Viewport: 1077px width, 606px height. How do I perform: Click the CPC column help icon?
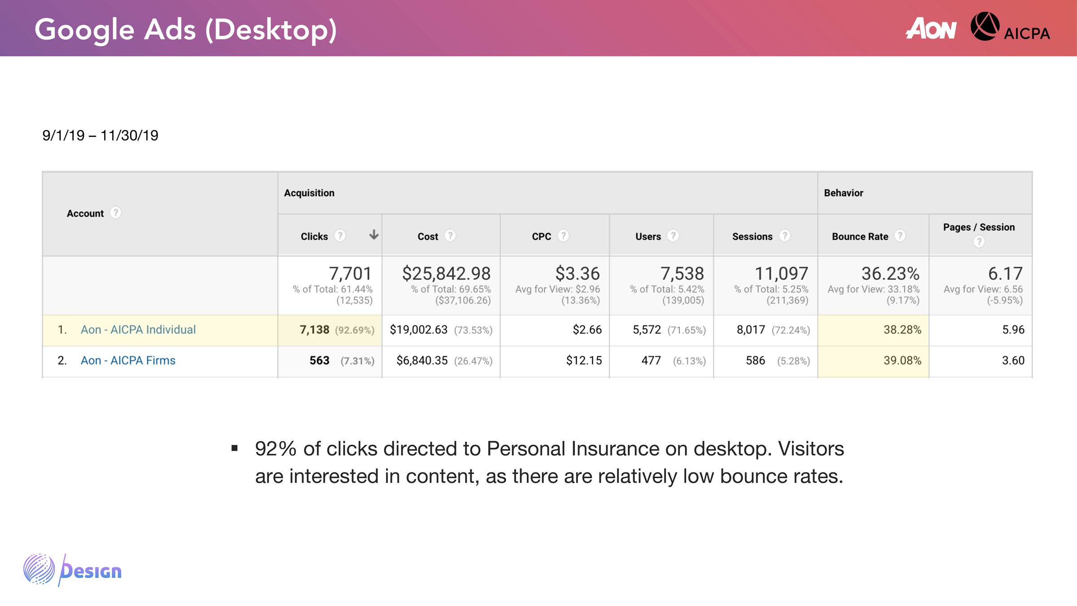point(563,236)
